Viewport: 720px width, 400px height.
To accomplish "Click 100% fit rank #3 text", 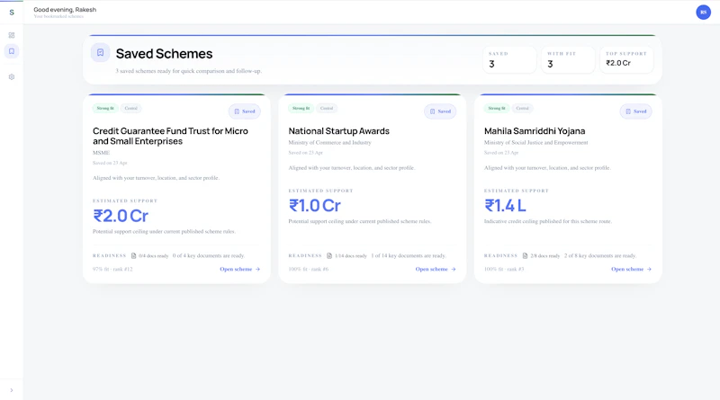I will click(504, 270).
